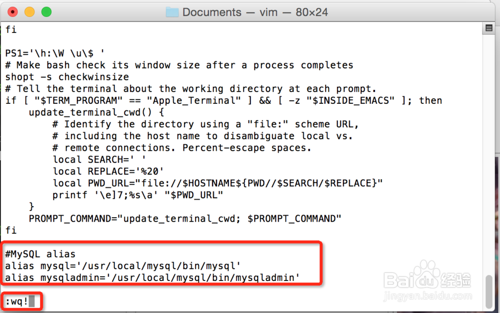The width and height of the screenshot is (500, 313).
Task: Click the printf statement line
Action: [x=138, y=195]
